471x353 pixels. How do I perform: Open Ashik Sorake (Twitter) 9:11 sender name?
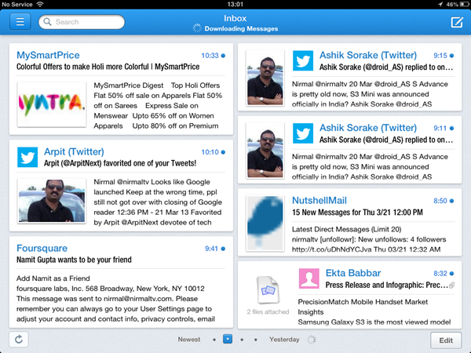368,128
